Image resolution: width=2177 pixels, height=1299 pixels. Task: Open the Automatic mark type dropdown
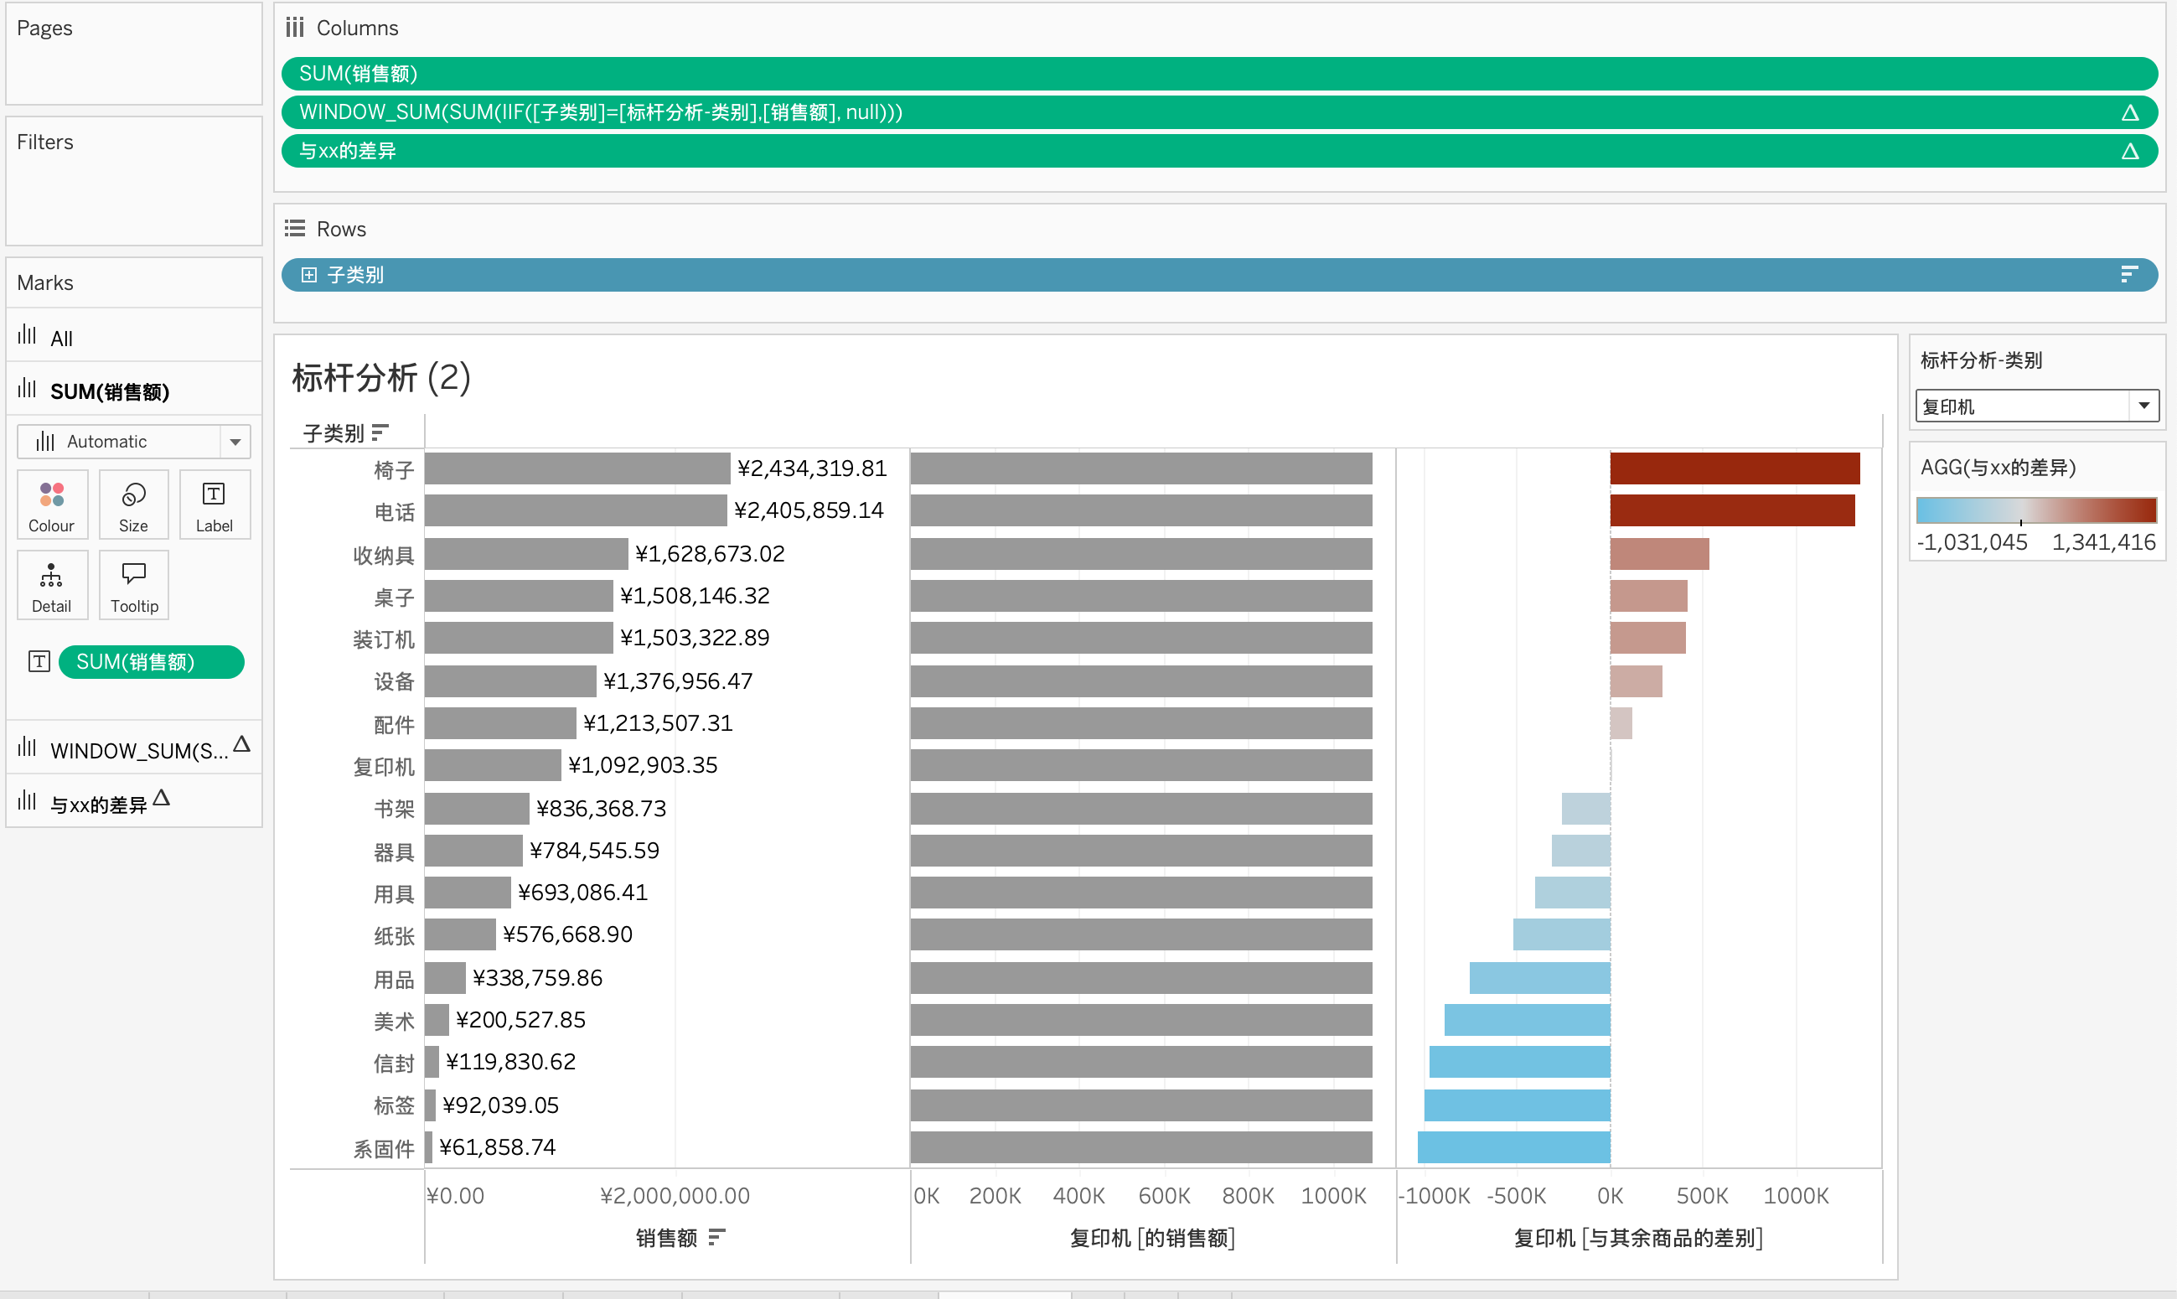point(235,442)
